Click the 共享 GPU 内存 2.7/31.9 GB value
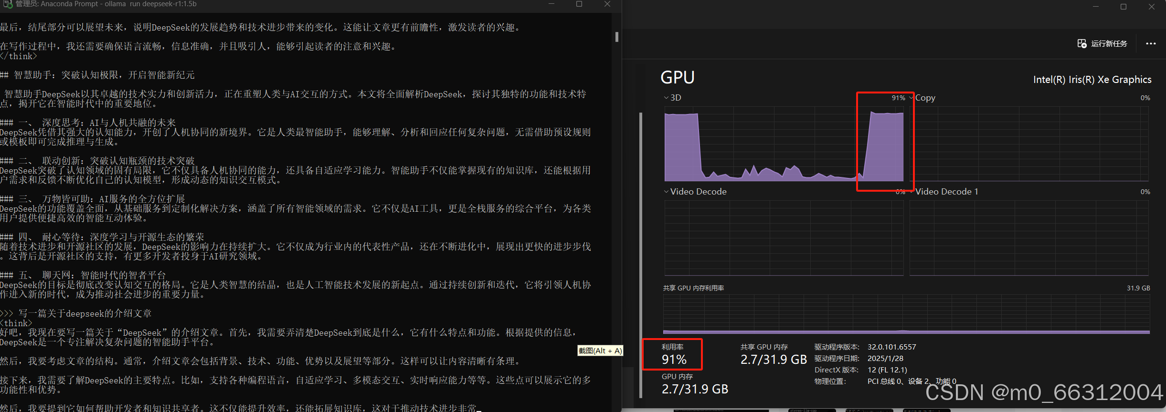This screenshot has height=412, width=1166. (x=774, y=360)
